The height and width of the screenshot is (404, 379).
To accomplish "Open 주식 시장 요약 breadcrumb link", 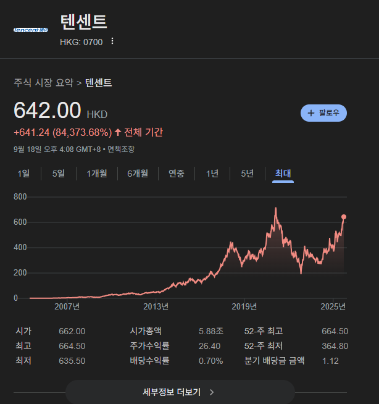I will [x=43, y=83].
